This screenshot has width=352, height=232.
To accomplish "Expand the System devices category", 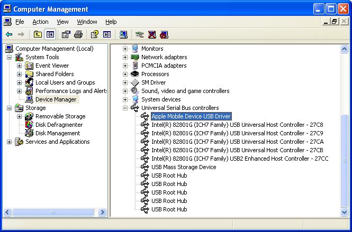I will click(x=125, y=99).
